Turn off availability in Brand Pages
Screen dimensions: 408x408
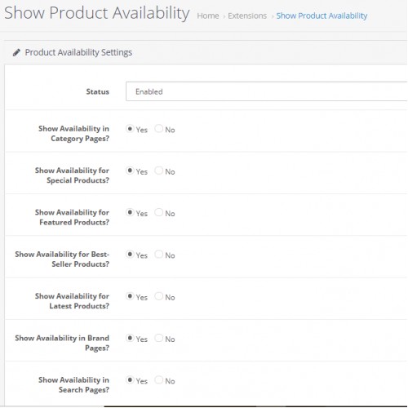[x=158, y=338]
